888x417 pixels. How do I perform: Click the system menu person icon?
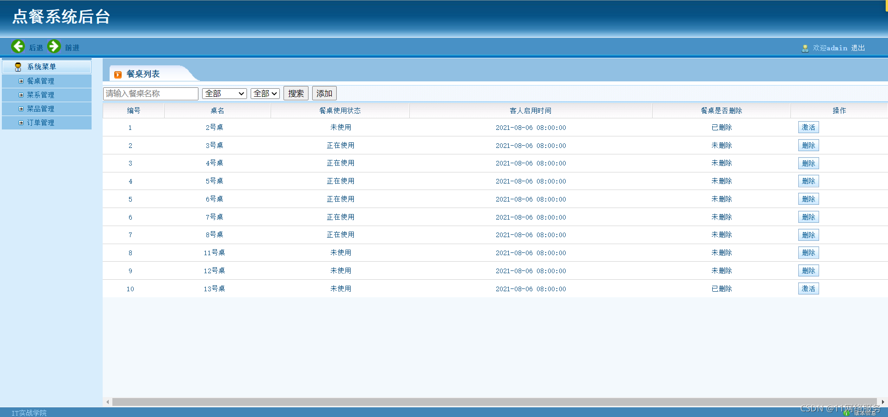pyautogui.click(x=18, y=67)
